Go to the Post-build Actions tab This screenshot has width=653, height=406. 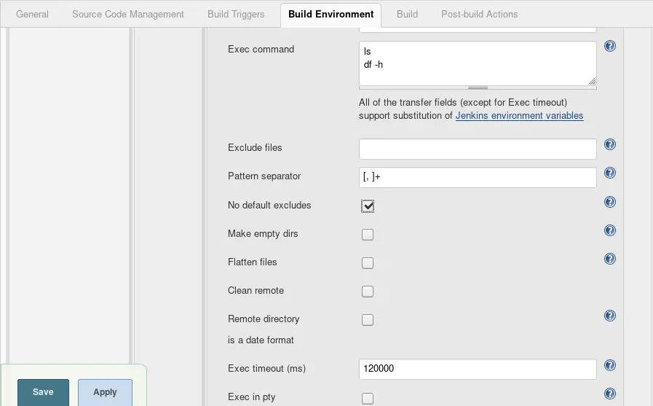479,14
